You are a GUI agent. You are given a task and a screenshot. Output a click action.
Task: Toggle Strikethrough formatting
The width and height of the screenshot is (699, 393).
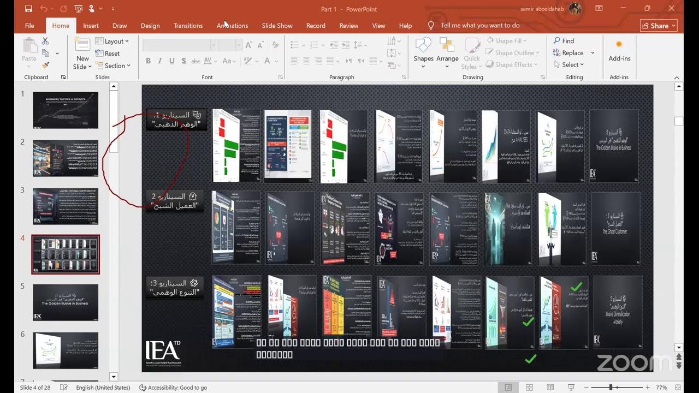pyautogui.click(x=196, y=61)
